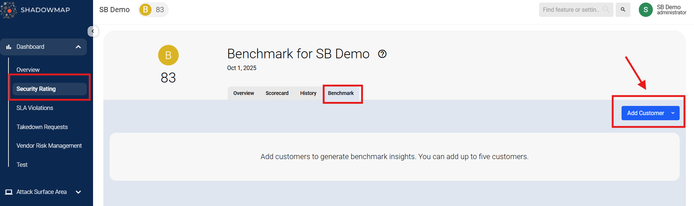Collapse the Dashboard menu chevron

(x=78, y=47)
